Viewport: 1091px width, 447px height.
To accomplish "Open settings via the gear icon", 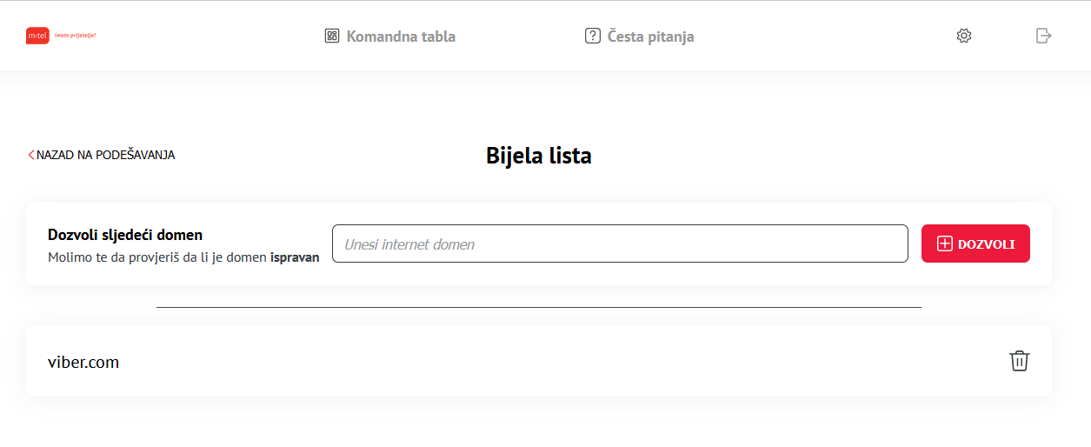I will pos(963,36).
